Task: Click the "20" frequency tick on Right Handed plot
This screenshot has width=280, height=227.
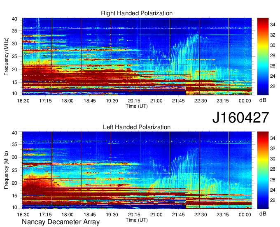Action: click(x=15, y=69)
